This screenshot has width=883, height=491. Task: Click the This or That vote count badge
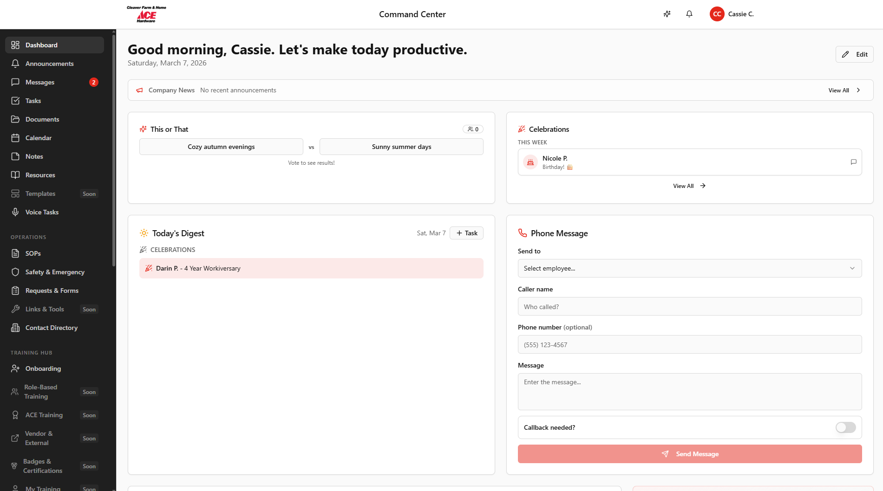pyautogui.click(x=473, y=129)
